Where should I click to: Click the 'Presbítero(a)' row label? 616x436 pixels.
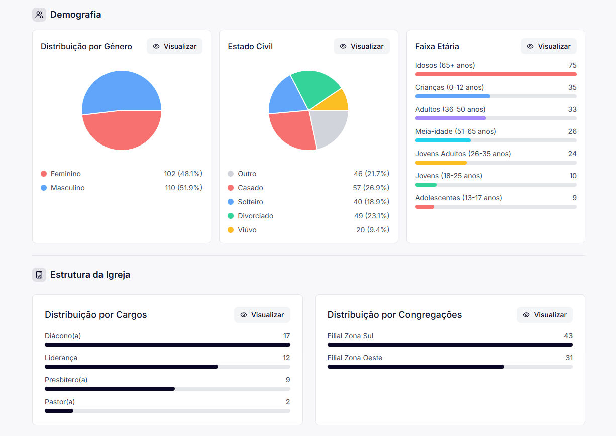pos(66,380)
